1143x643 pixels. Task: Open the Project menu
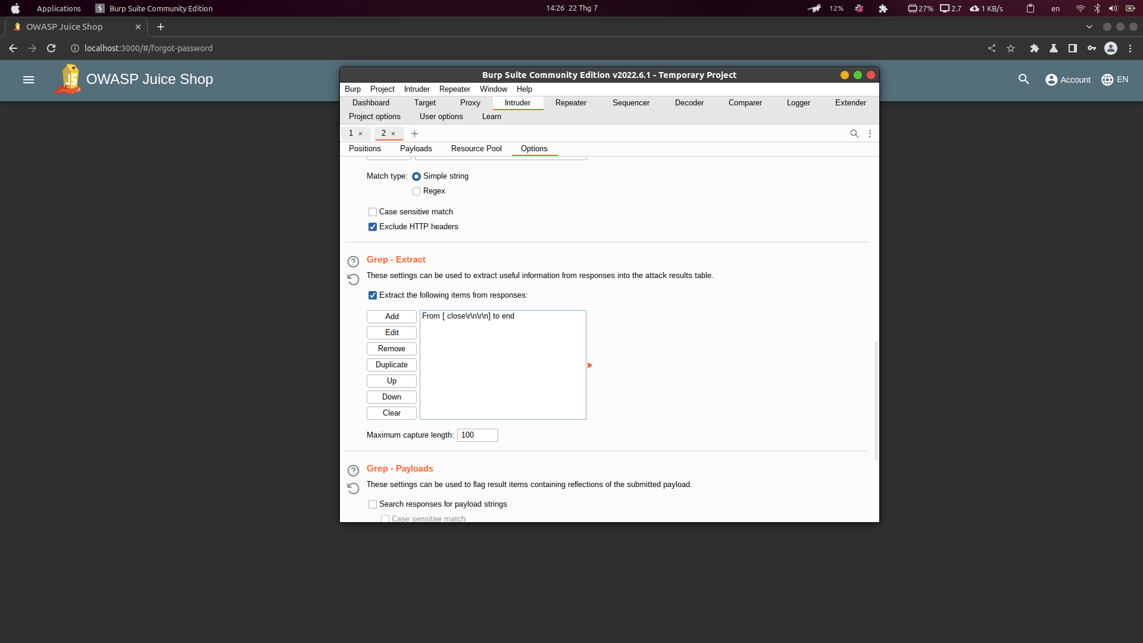pos(382,89)
